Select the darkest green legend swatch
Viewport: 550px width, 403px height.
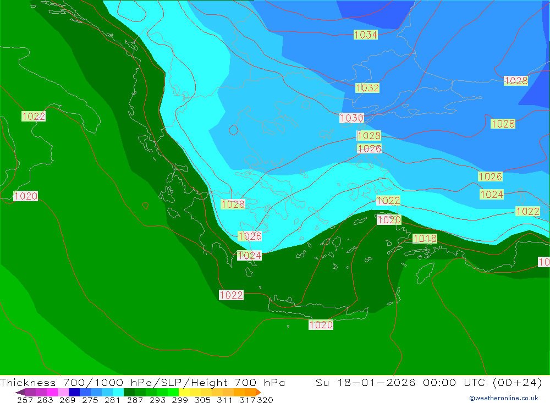coord(129,392)
